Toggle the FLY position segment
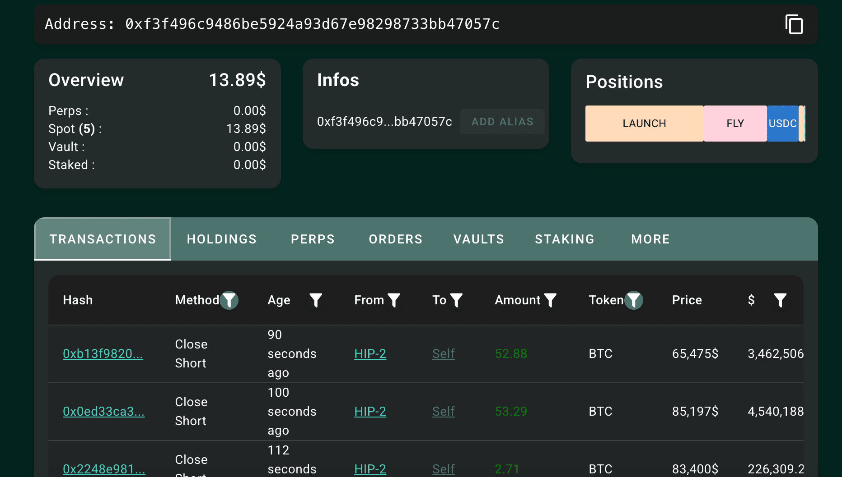This screenshot has width=842, height=477. point(735,123)
